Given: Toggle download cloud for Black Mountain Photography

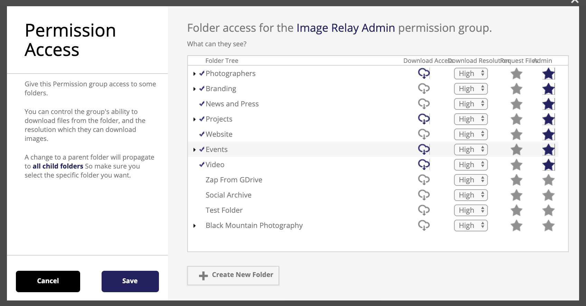Looking at the screenshot, I should pos(424,226).
